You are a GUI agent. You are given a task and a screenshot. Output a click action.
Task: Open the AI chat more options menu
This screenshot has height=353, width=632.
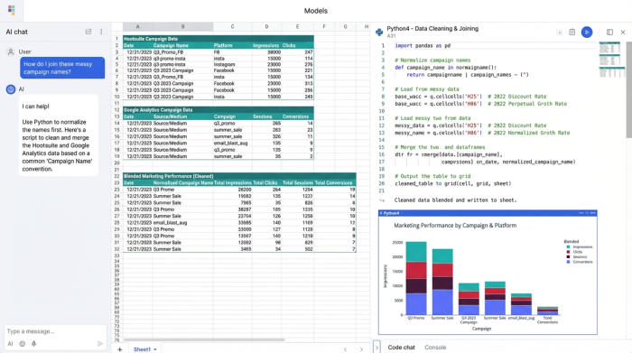101,32
